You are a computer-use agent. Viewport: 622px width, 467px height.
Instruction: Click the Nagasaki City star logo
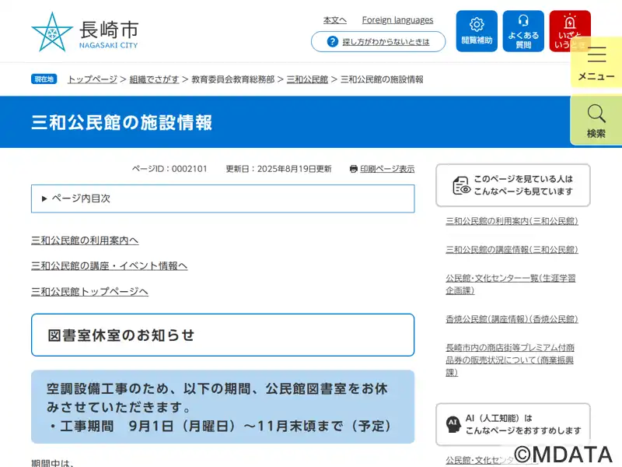coord(52,32)
